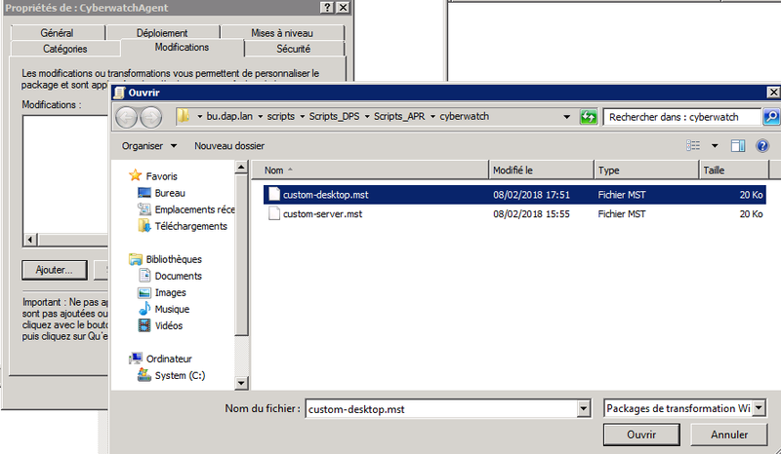Sort files by the Taille column header
This screenshot has height=454, width=781.
pyautogui.click(x=734, y=170)
